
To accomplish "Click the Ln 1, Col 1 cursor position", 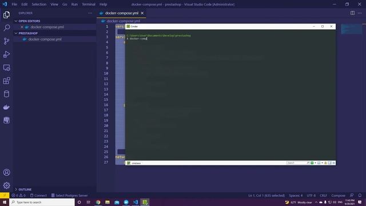I will [266, 196].
